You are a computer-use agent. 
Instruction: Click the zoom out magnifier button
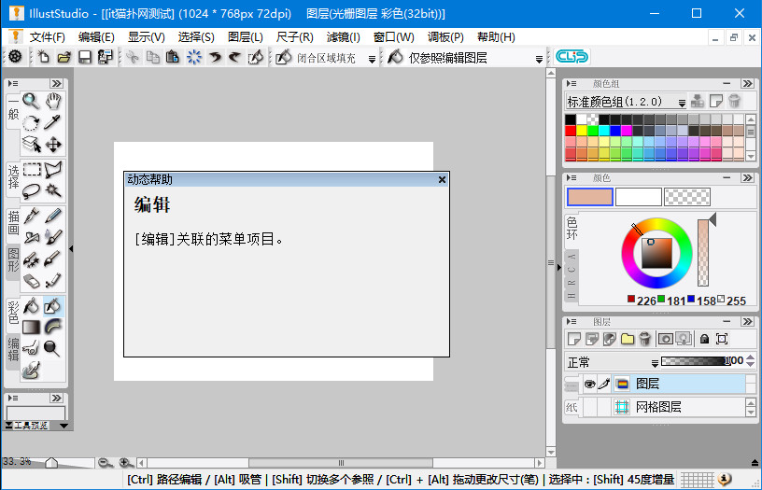click(105, 463)
